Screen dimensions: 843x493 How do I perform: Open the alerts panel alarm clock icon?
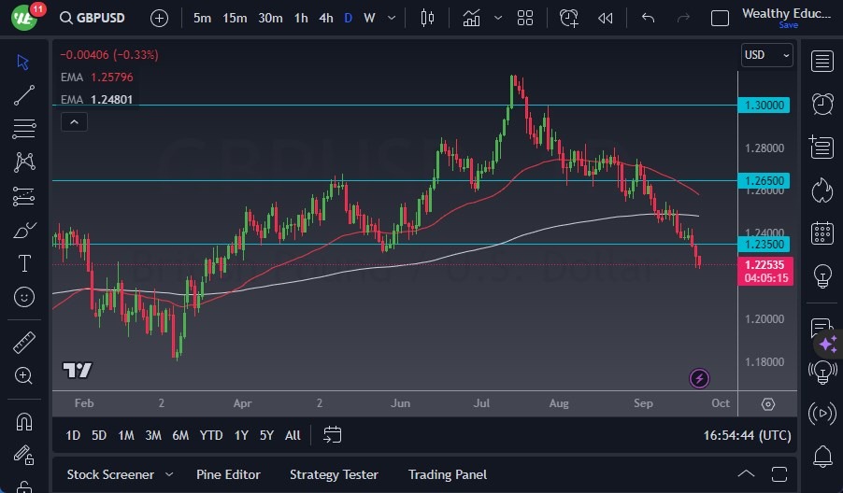(822, 104)
